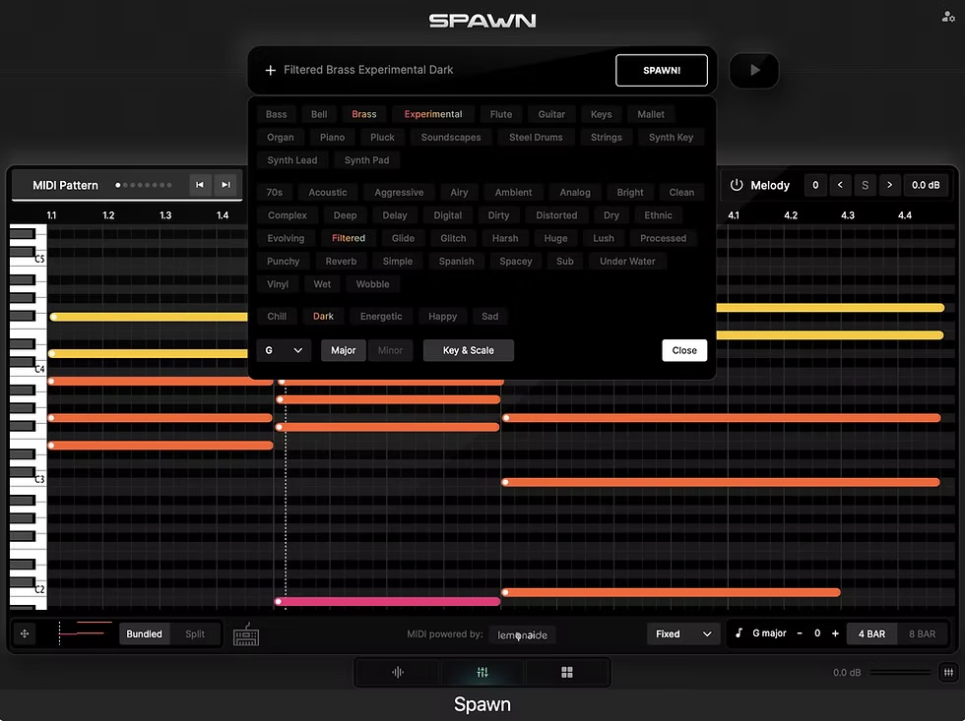The width and height of the screenshot is (965, 721).
Task: Toggle the Minor scale option
Action: pyautogui.click(x=390, y=350)
